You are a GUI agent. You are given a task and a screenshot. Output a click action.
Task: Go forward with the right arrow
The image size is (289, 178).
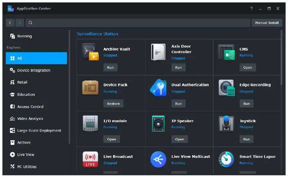pos(20,23)
